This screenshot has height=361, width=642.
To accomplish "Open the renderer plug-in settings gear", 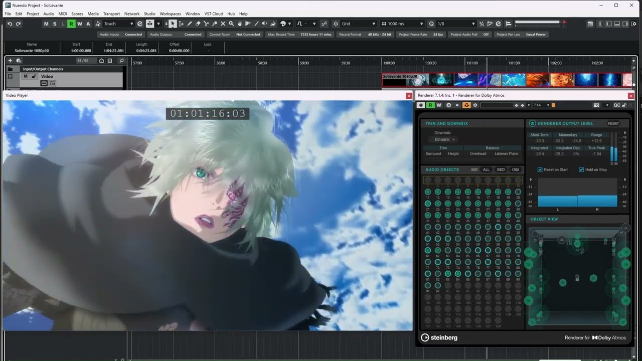I will pos(475,105).
